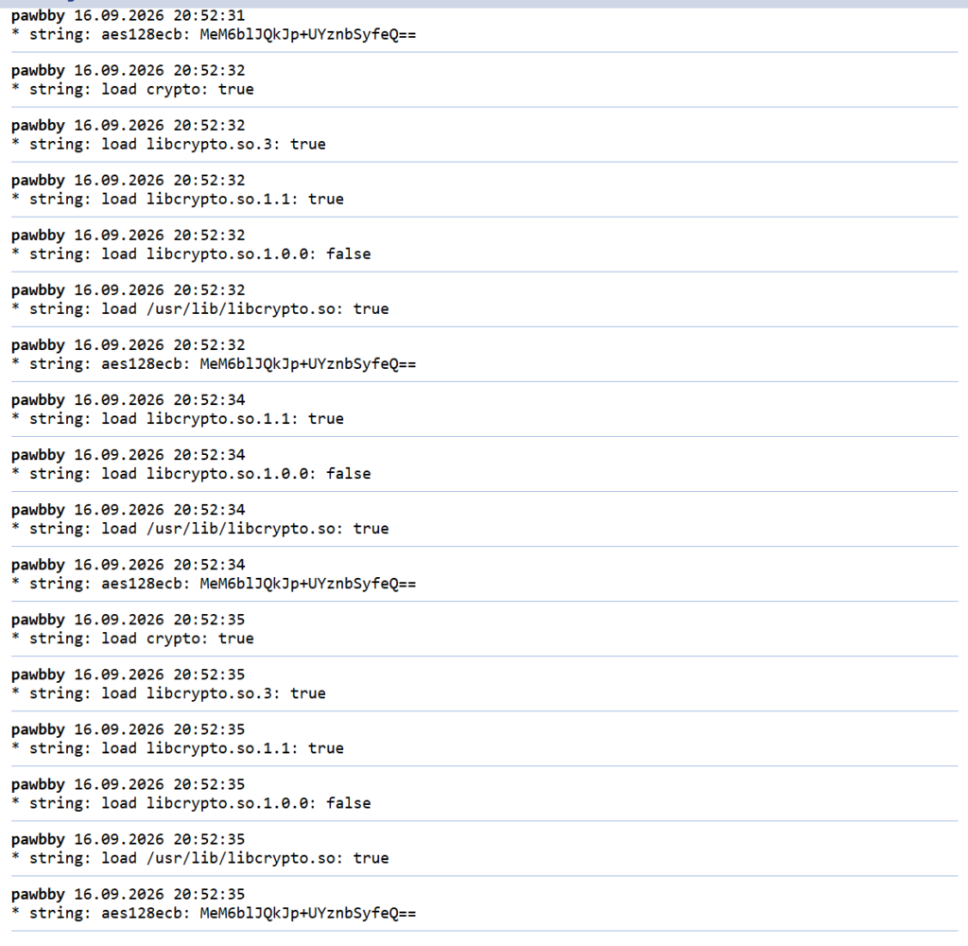Select the aes128ecb string line logged at 20:52:34
Image resolution: width=968 pixels, height=946 pixels.
(x=214, y=585)
